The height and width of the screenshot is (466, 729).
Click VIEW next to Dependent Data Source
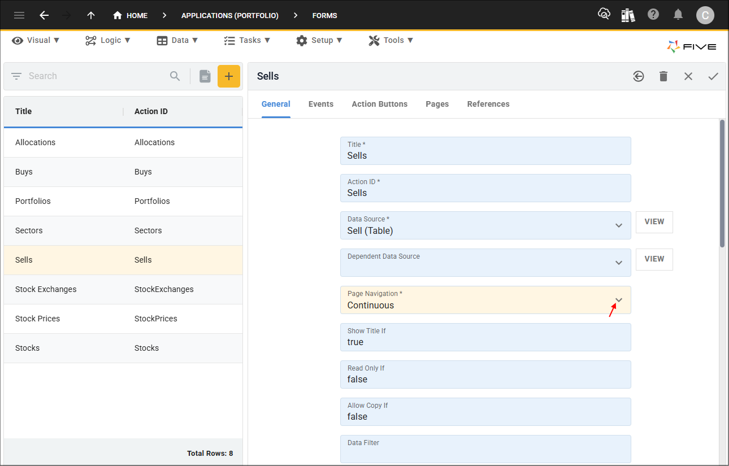(x=654, y=259)
